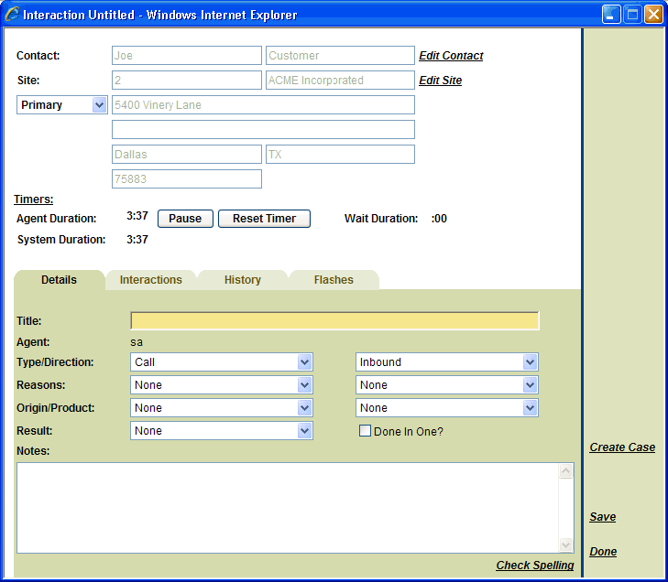Click the Timers heading link
The image size is (668, 582).
(33, 199)
